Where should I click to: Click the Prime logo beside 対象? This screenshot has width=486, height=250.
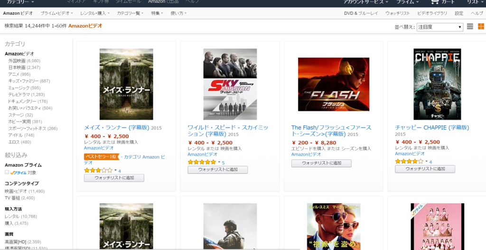(18, 173)
